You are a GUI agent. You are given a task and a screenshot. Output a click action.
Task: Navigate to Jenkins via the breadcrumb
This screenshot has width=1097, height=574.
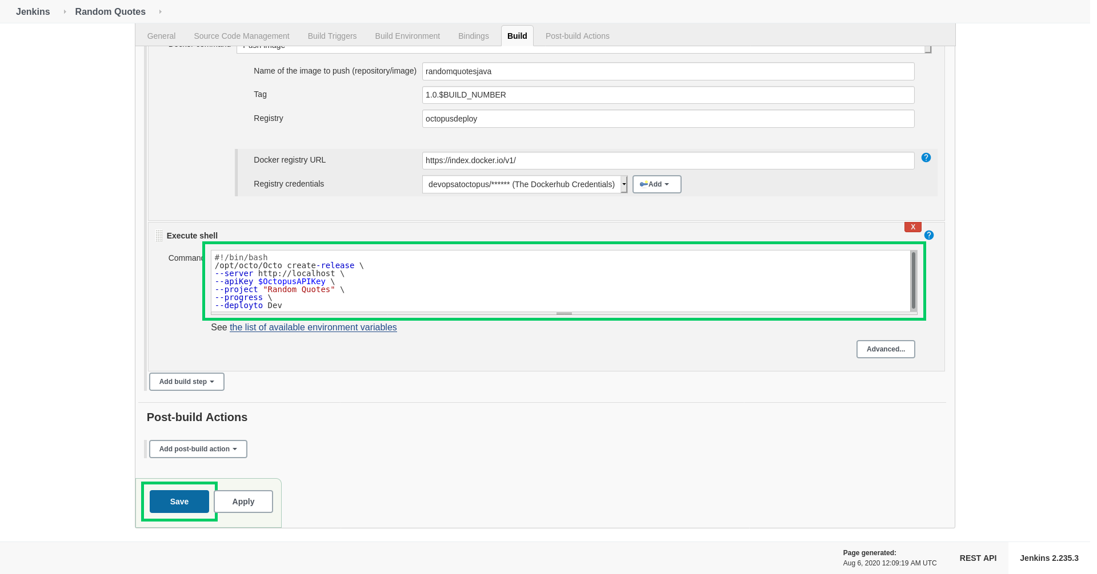[33, 11]
